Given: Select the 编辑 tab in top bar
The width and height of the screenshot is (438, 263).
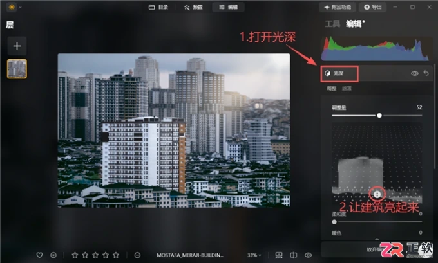Looking at the screenshot, I should pyautogui.click(x=228, y=7).
